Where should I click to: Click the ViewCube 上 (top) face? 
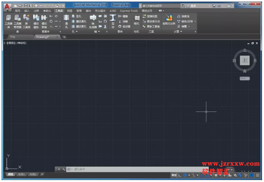pos(245,61)
